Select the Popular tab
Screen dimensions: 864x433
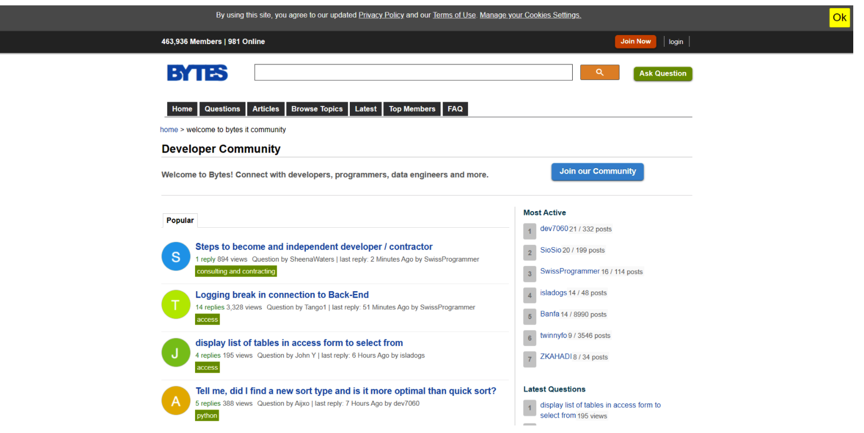(180, 220)
